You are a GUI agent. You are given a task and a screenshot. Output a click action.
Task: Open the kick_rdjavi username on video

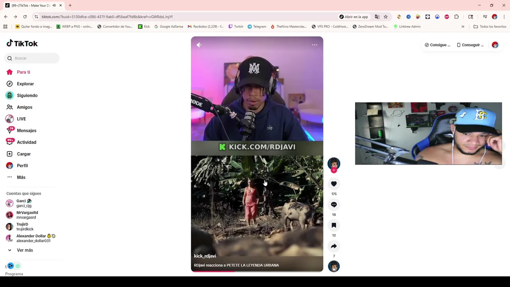pos(205,256)
